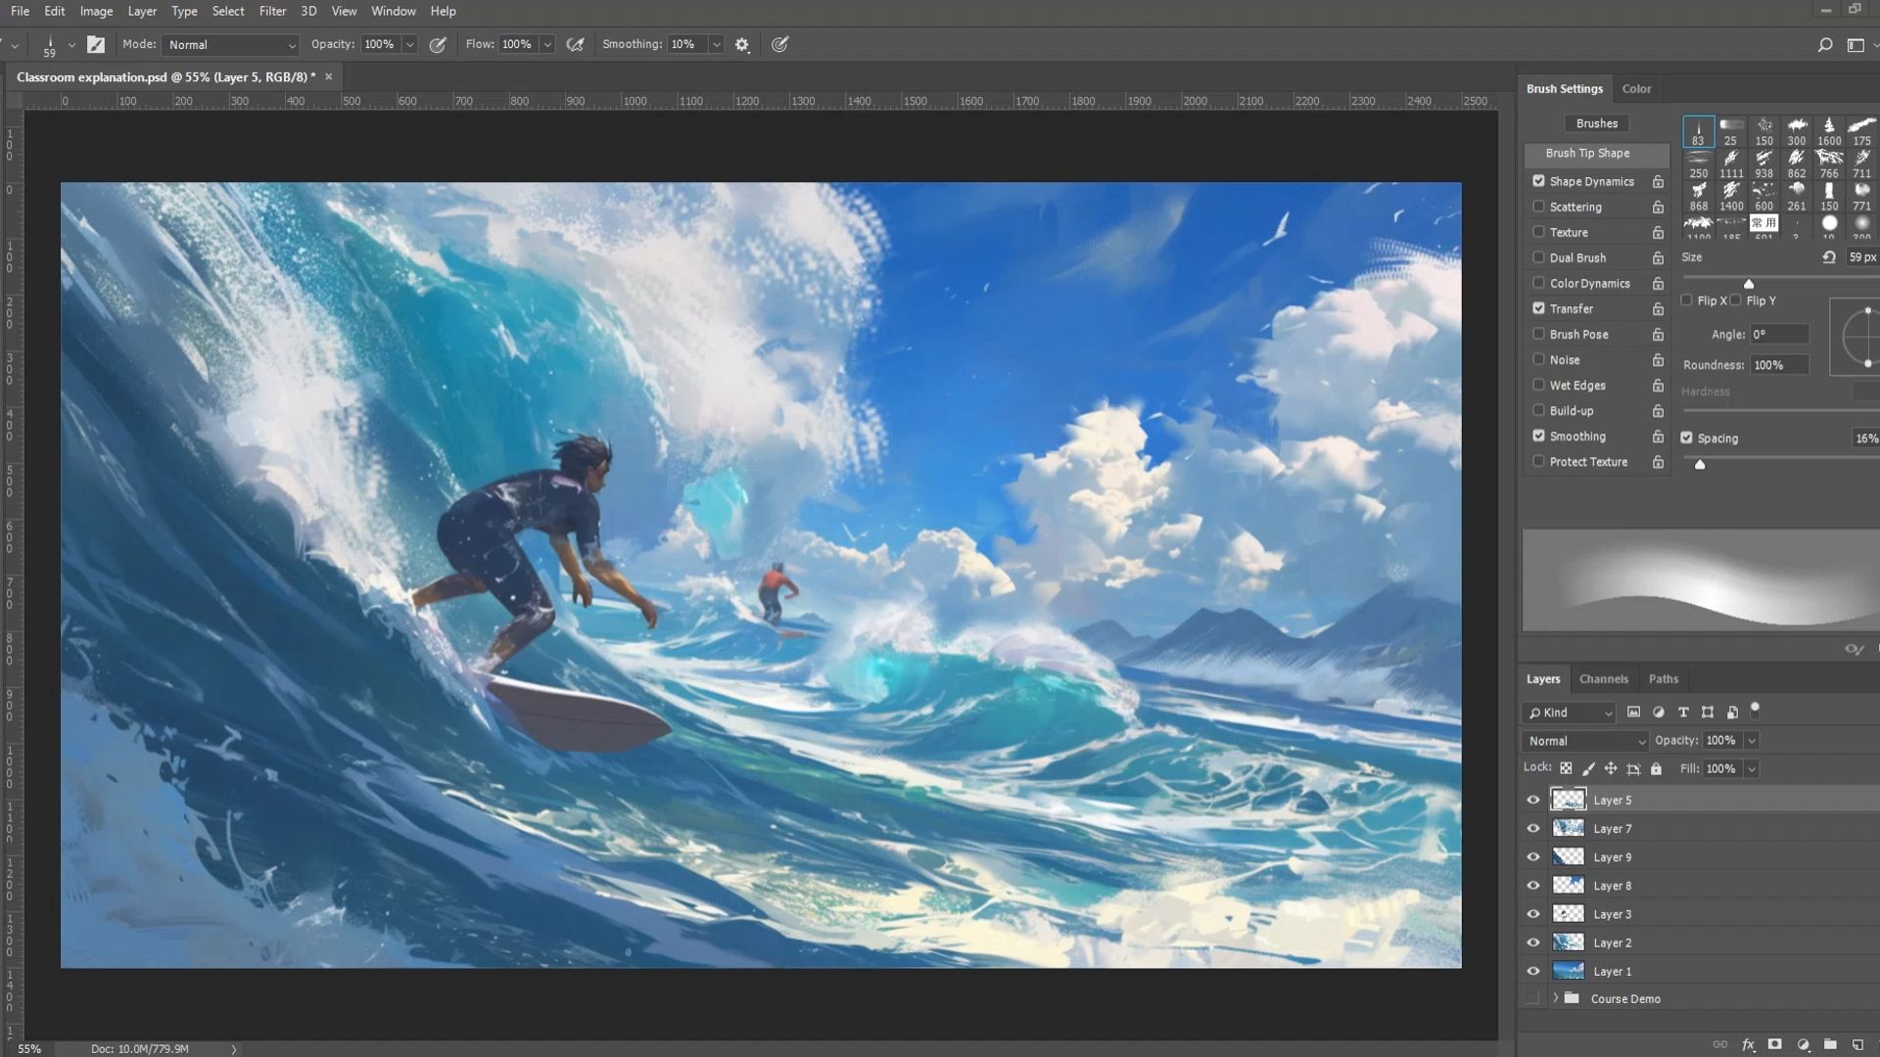Open the Flow dropdown arrow
1880x1057 pixels.
point(547,45)
